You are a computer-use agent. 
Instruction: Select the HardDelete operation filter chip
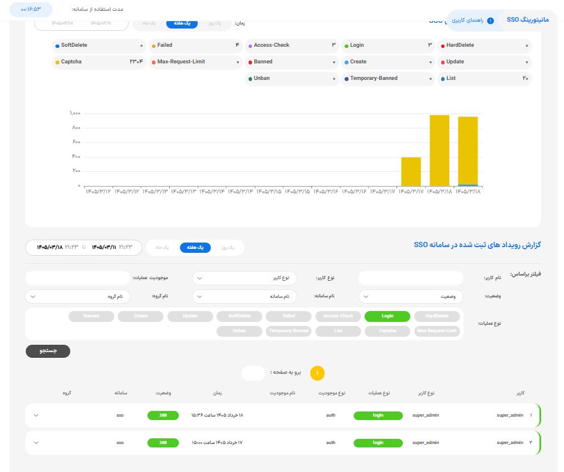click(437, 316)
